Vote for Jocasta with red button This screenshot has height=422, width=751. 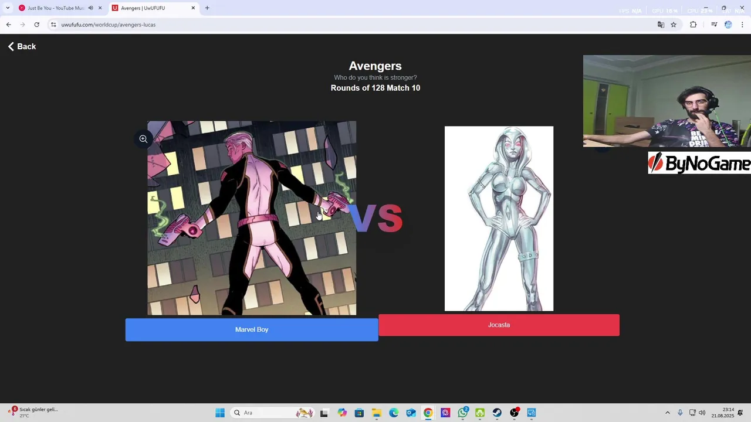click(x=499, y=325)
